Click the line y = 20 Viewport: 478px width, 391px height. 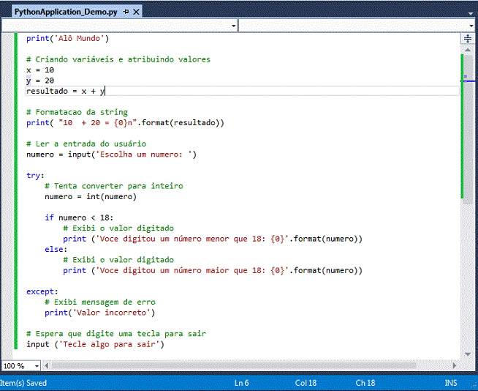click(x=40, y=81)
